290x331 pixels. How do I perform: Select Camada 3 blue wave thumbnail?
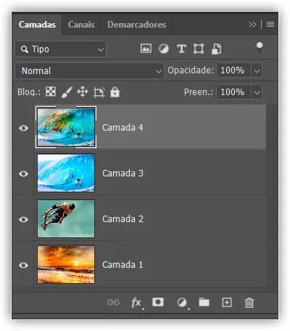tap(66, 173)
